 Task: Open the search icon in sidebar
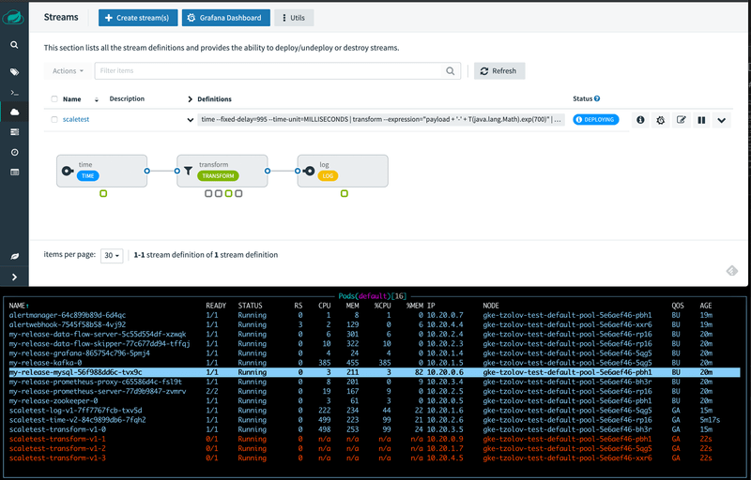tap(14, 44)
